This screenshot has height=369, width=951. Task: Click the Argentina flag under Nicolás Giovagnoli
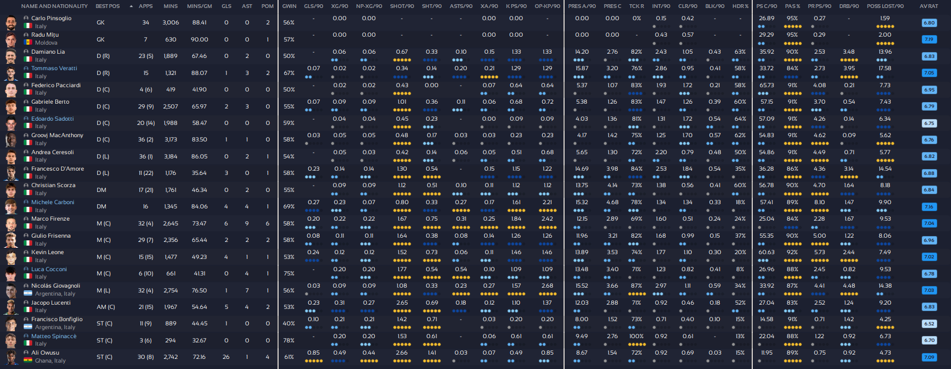[x=28, y=293]
